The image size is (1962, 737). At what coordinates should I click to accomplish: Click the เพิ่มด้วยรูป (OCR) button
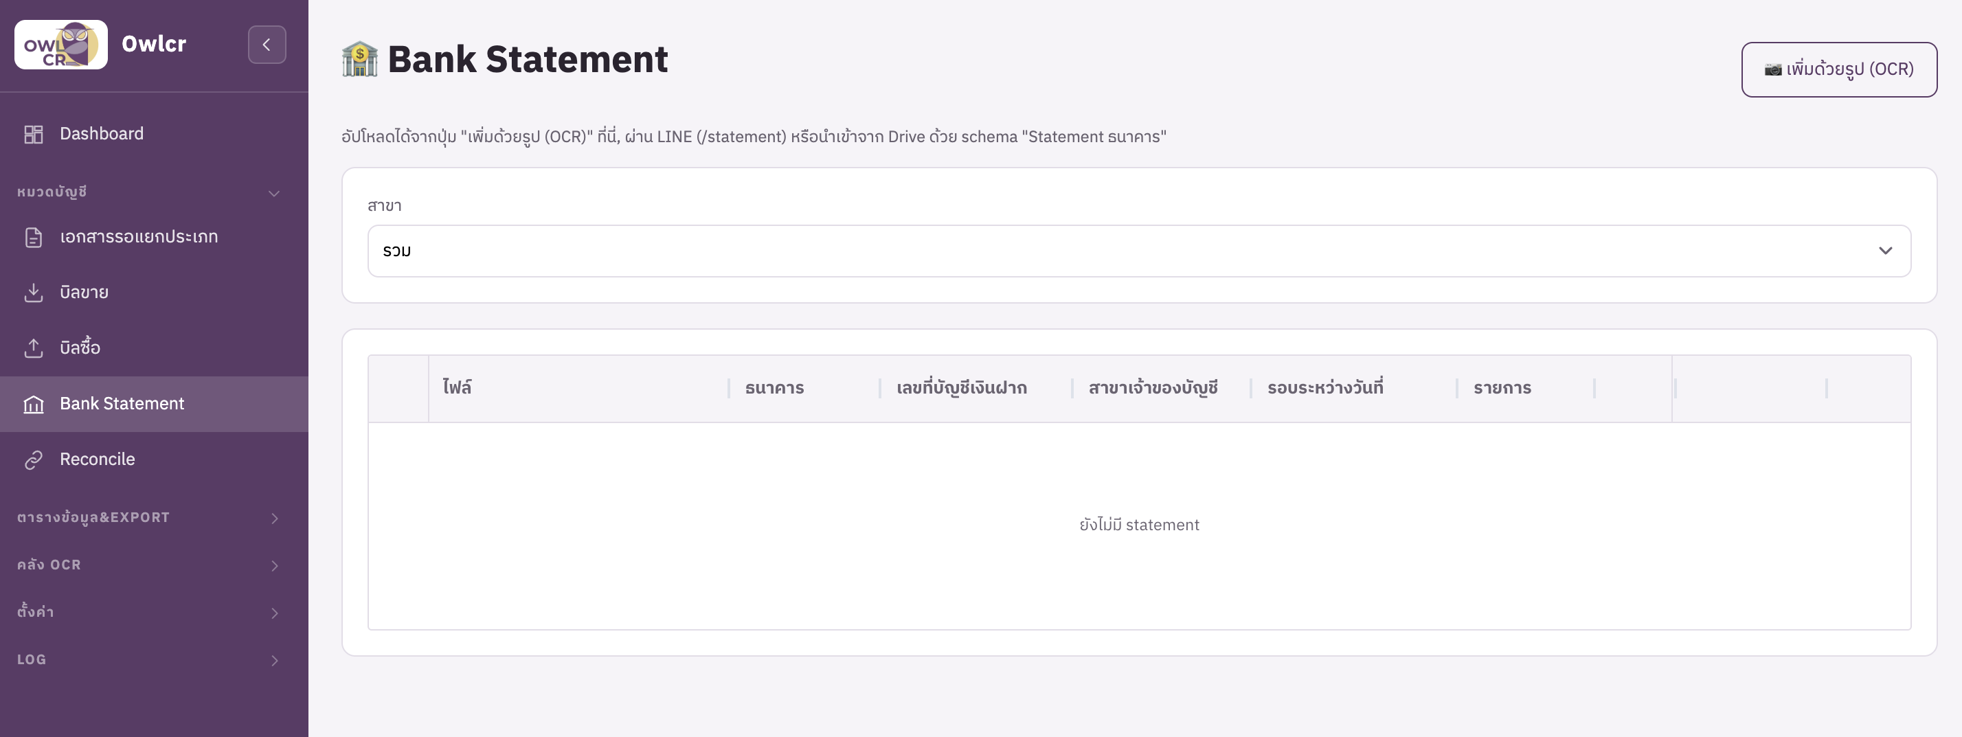(x=1838, y=69)
